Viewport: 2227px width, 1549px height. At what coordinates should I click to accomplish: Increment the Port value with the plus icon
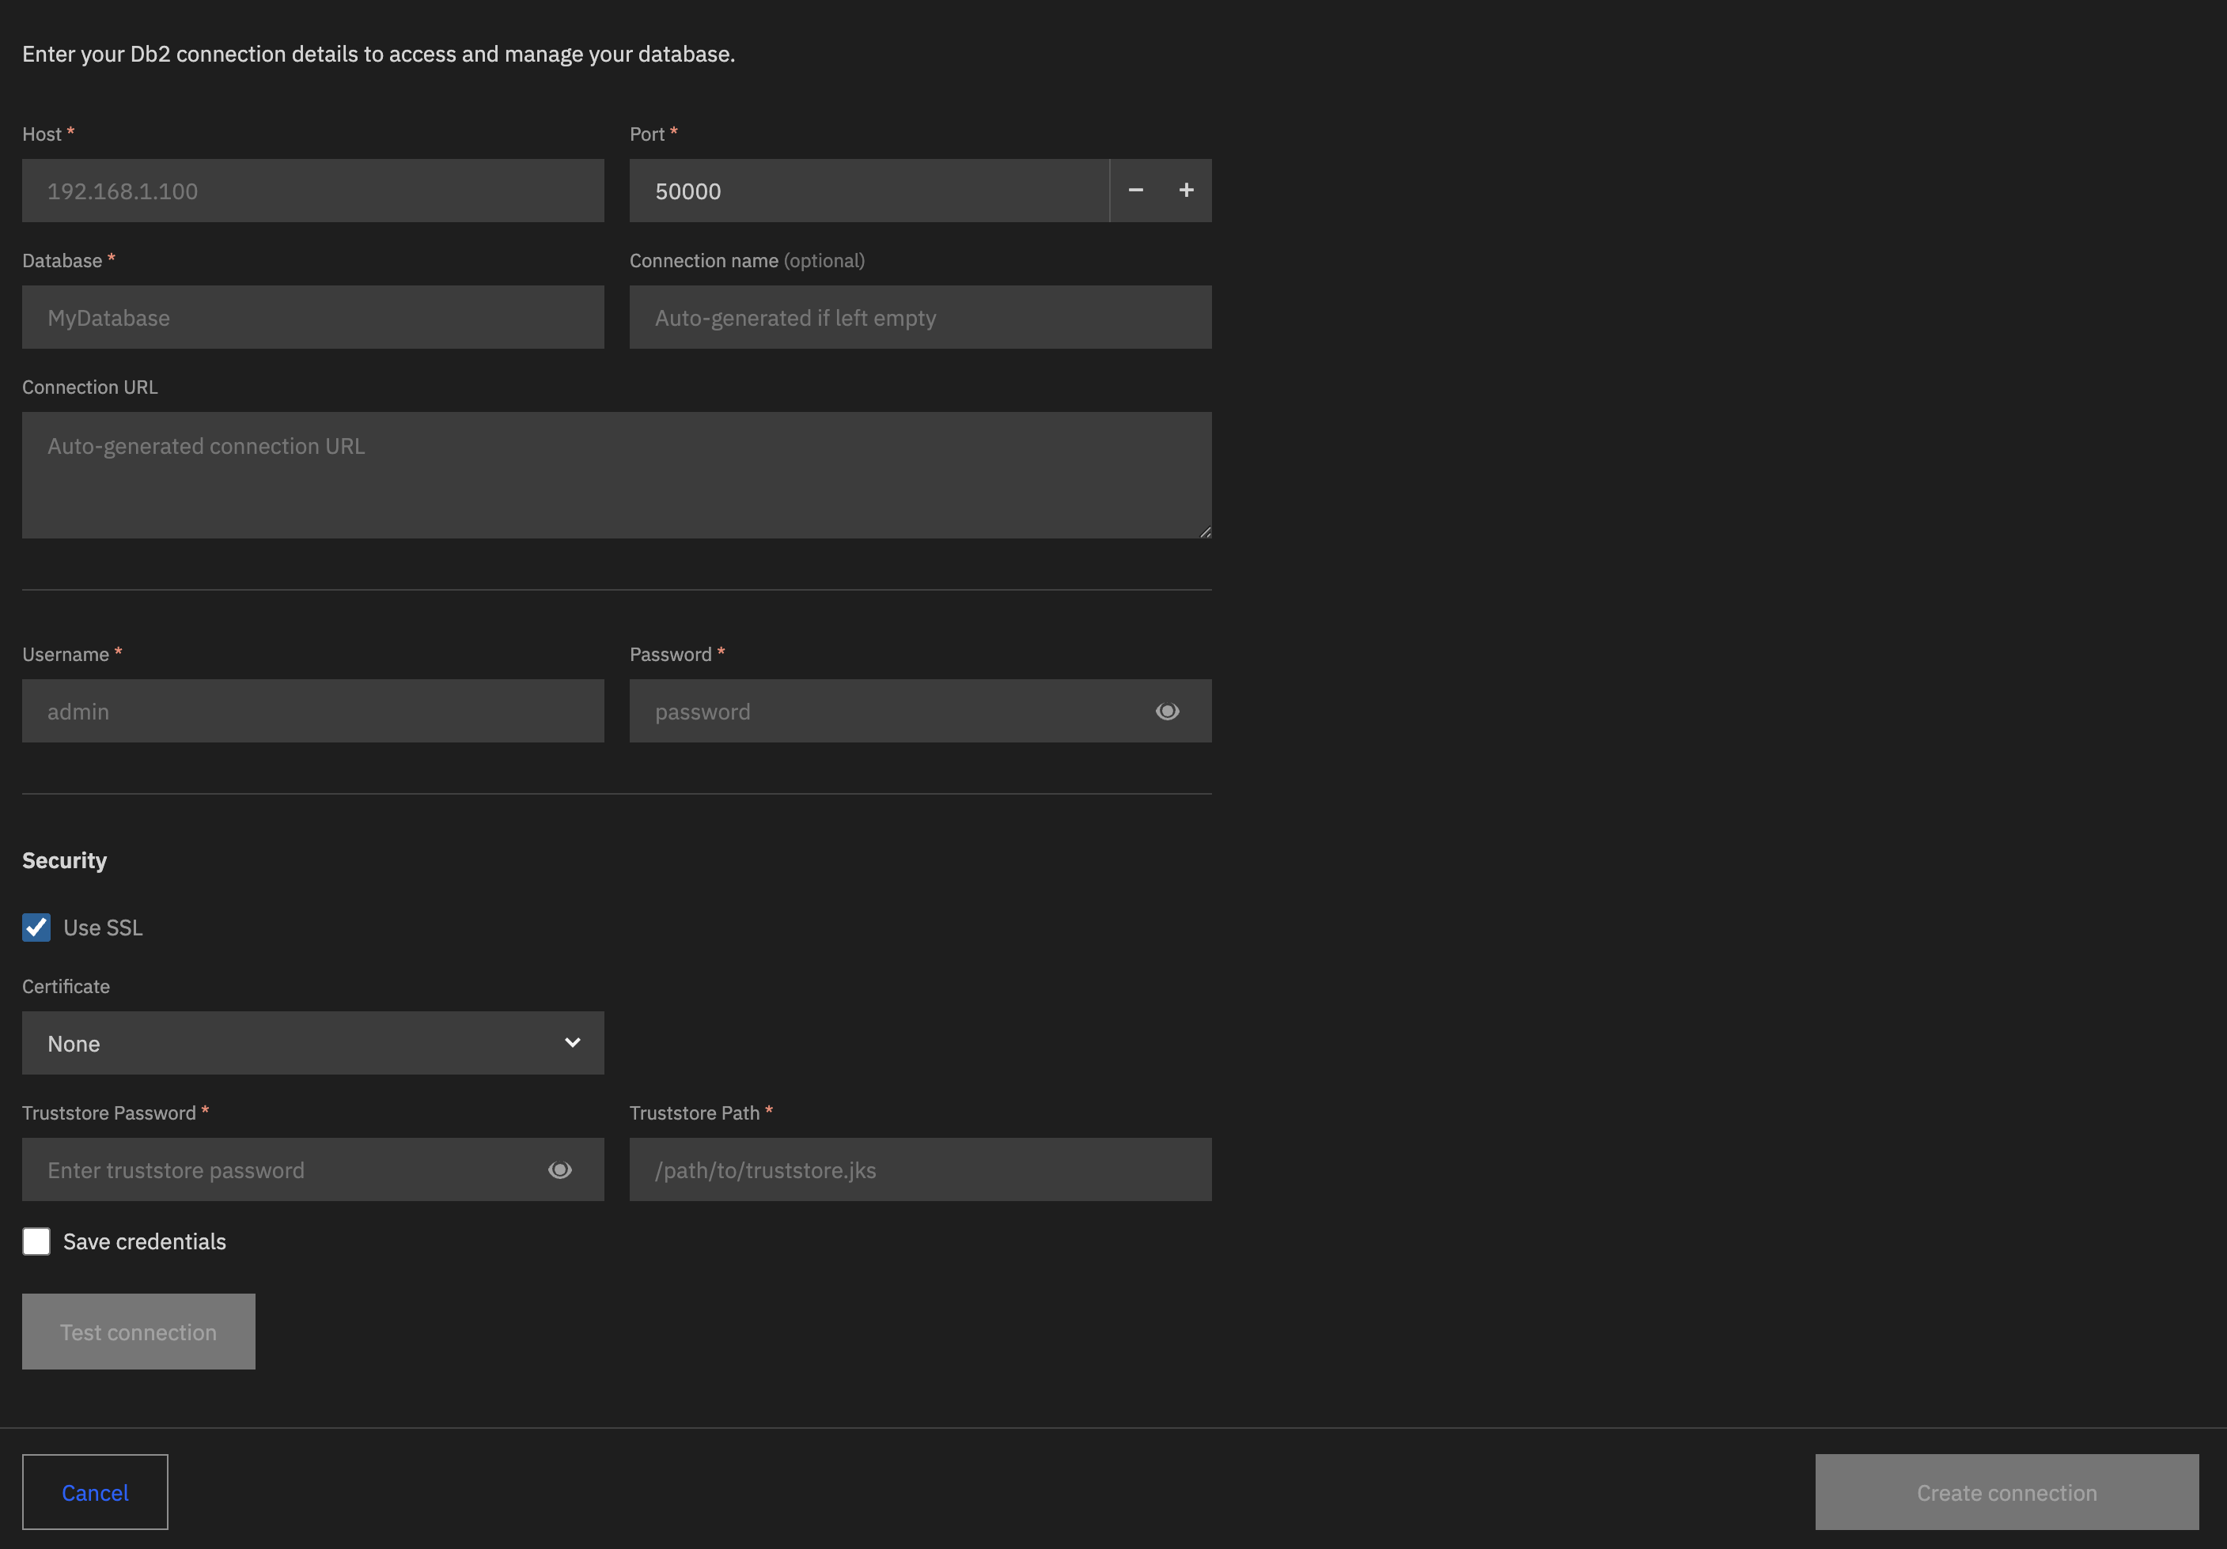pyautogui.click(x=1186, y=190)
